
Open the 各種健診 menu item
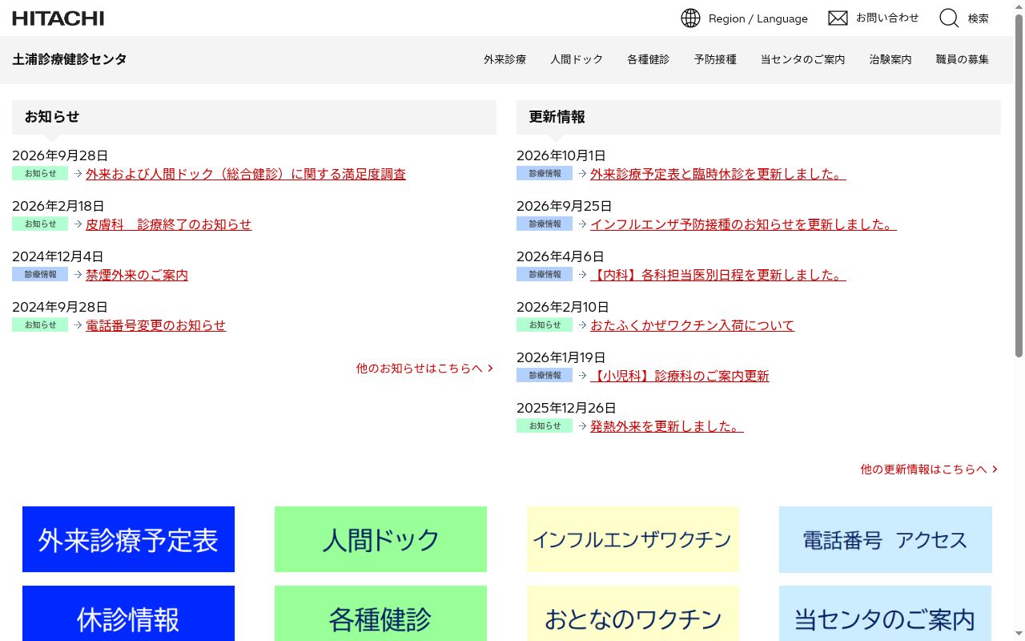pyautogui.click(x=648, y=59)
